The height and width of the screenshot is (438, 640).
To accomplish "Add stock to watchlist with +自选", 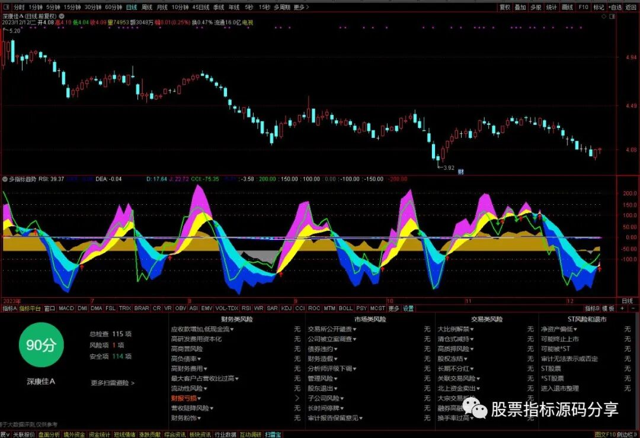I will (x=615, y=7).
